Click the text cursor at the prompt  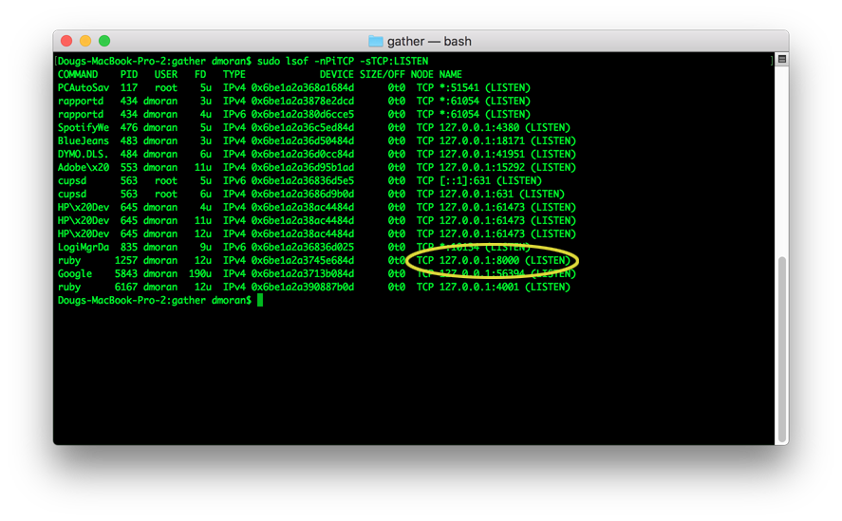coord(260,300)
